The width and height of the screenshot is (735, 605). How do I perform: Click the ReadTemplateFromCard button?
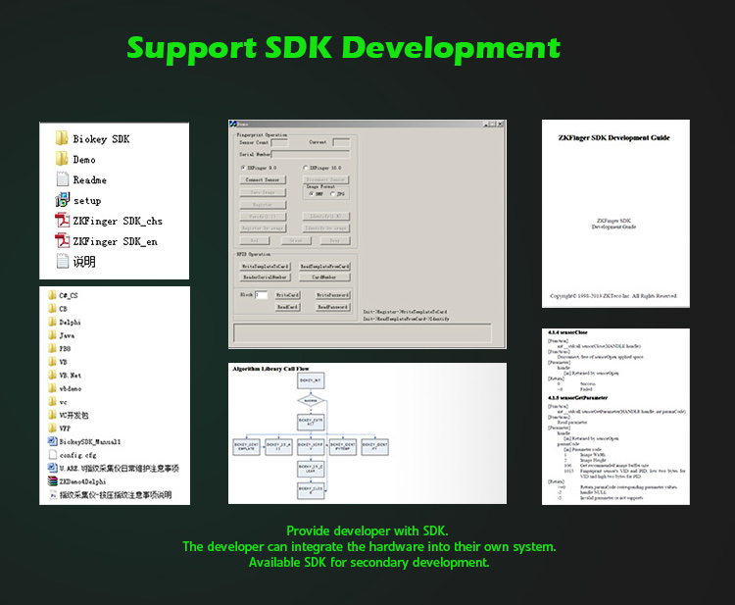(324, 267)
